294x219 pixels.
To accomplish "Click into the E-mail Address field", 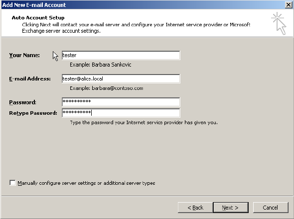I will (x=121, y=78).
